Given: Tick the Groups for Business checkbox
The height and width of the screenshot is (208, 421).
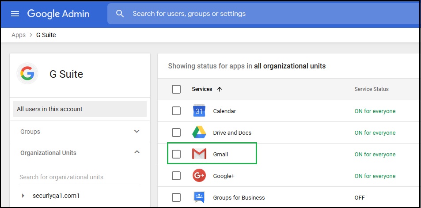Looking at the screenshot, I should [176, 197].
